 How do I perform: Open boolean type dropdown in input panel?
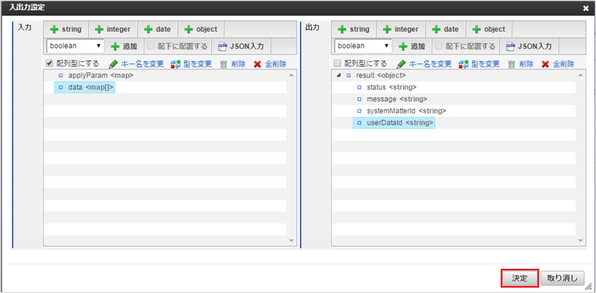(75, 46)
